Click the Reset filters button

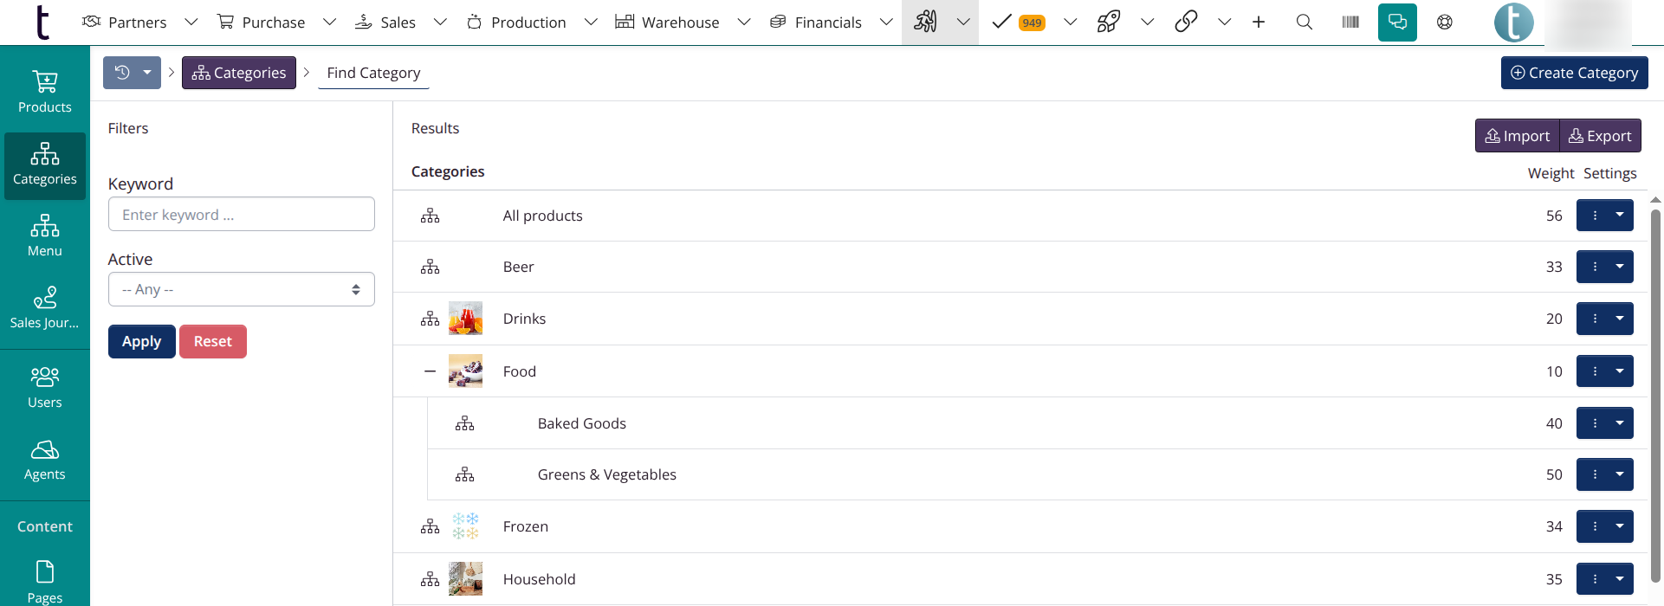click(x=213, y=342)
